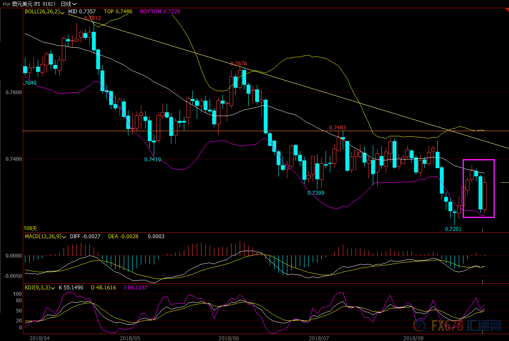Screen dimensions: 509x341
Task: Click the 2018/07 date label
Action: [319, 338]
